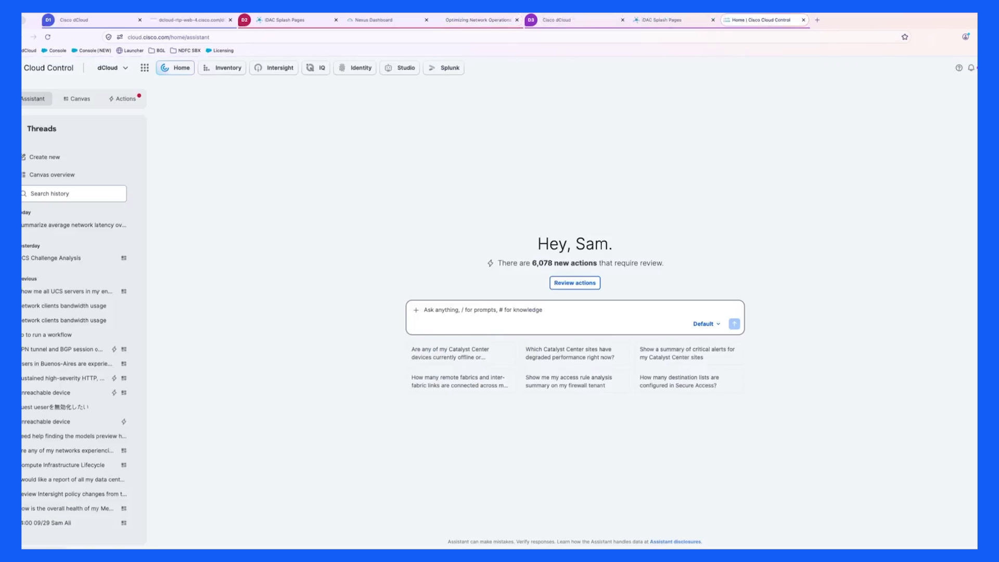Click site info icon in address bar

coord(120,37)
